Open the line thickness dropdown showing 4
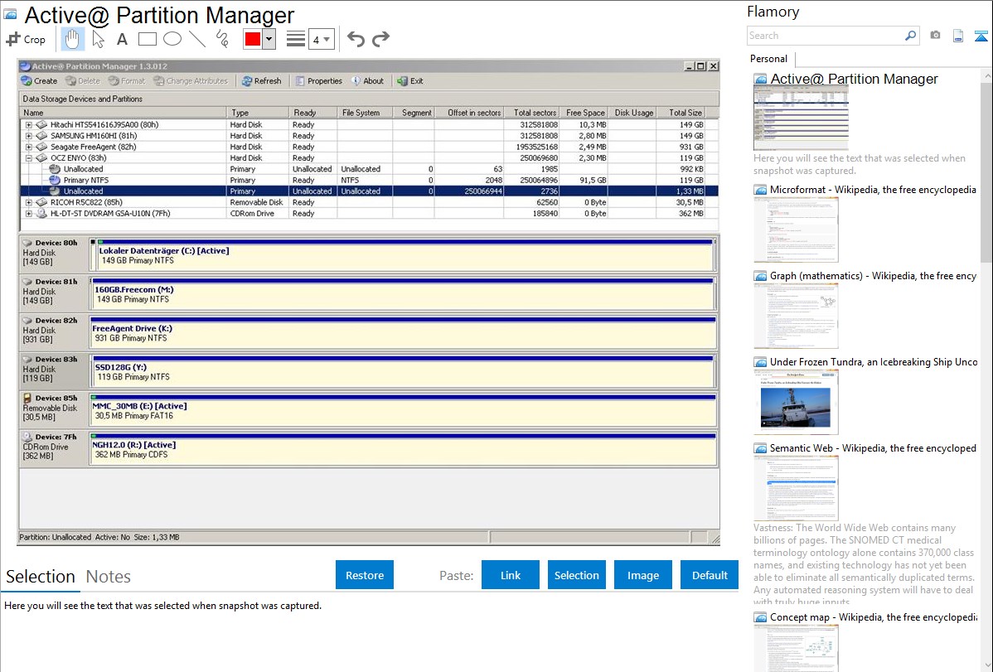The height and width of the screenshot is (672, 993). point(322,39)
